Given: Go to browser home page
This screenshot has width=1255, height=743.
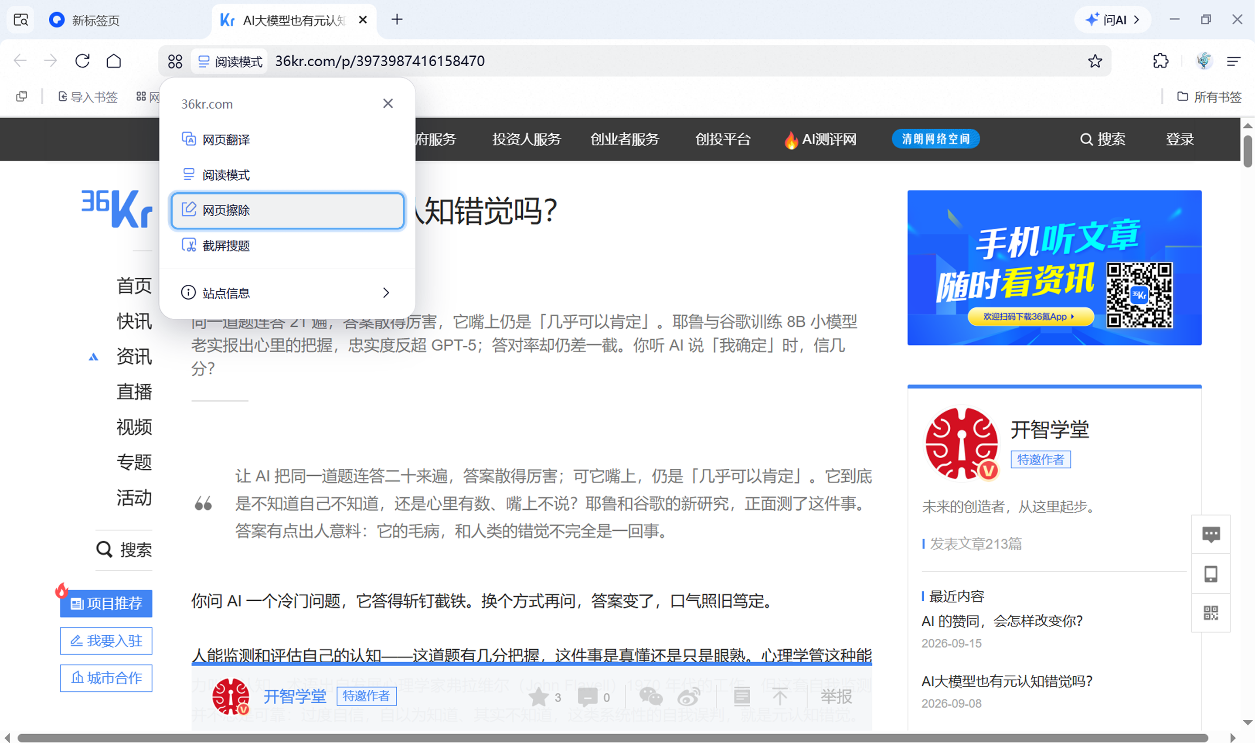Looking at the screenshot, I should [114, 61].
